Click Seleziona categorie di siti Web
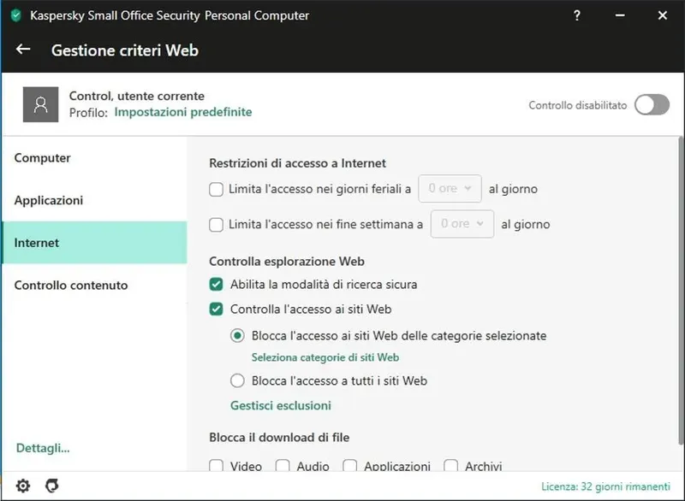685x501 pixels. [x=325, y=357]
